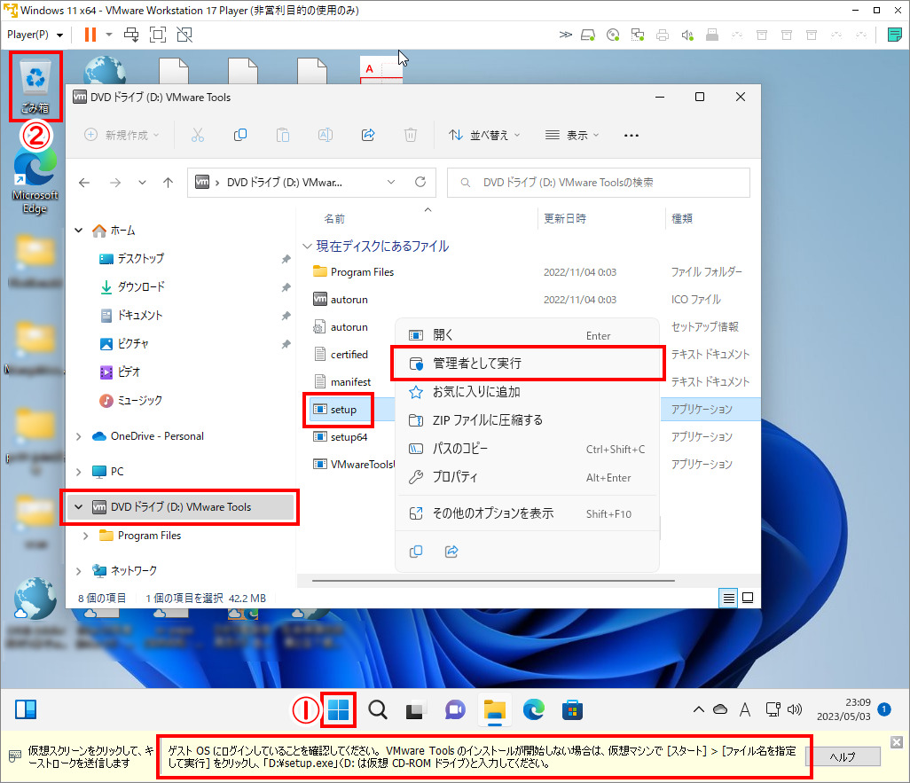Expand the Network (ネットワーク) node

(79, 571)
